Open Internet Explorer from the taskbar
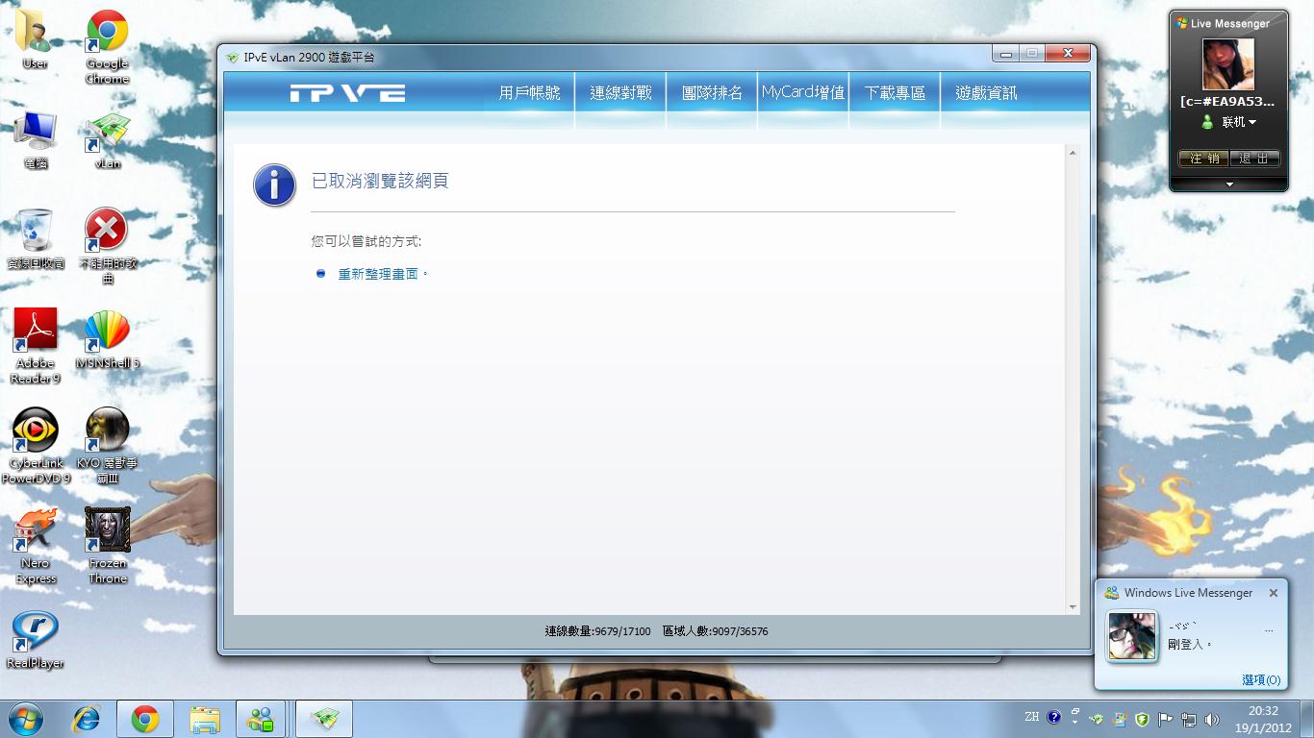 click(x=87, y=719)
